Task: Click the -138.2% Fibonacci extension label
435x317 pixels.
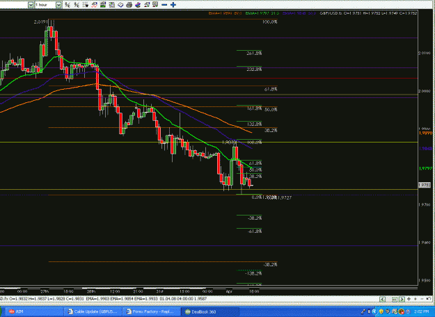Action: tap(253, 273)
